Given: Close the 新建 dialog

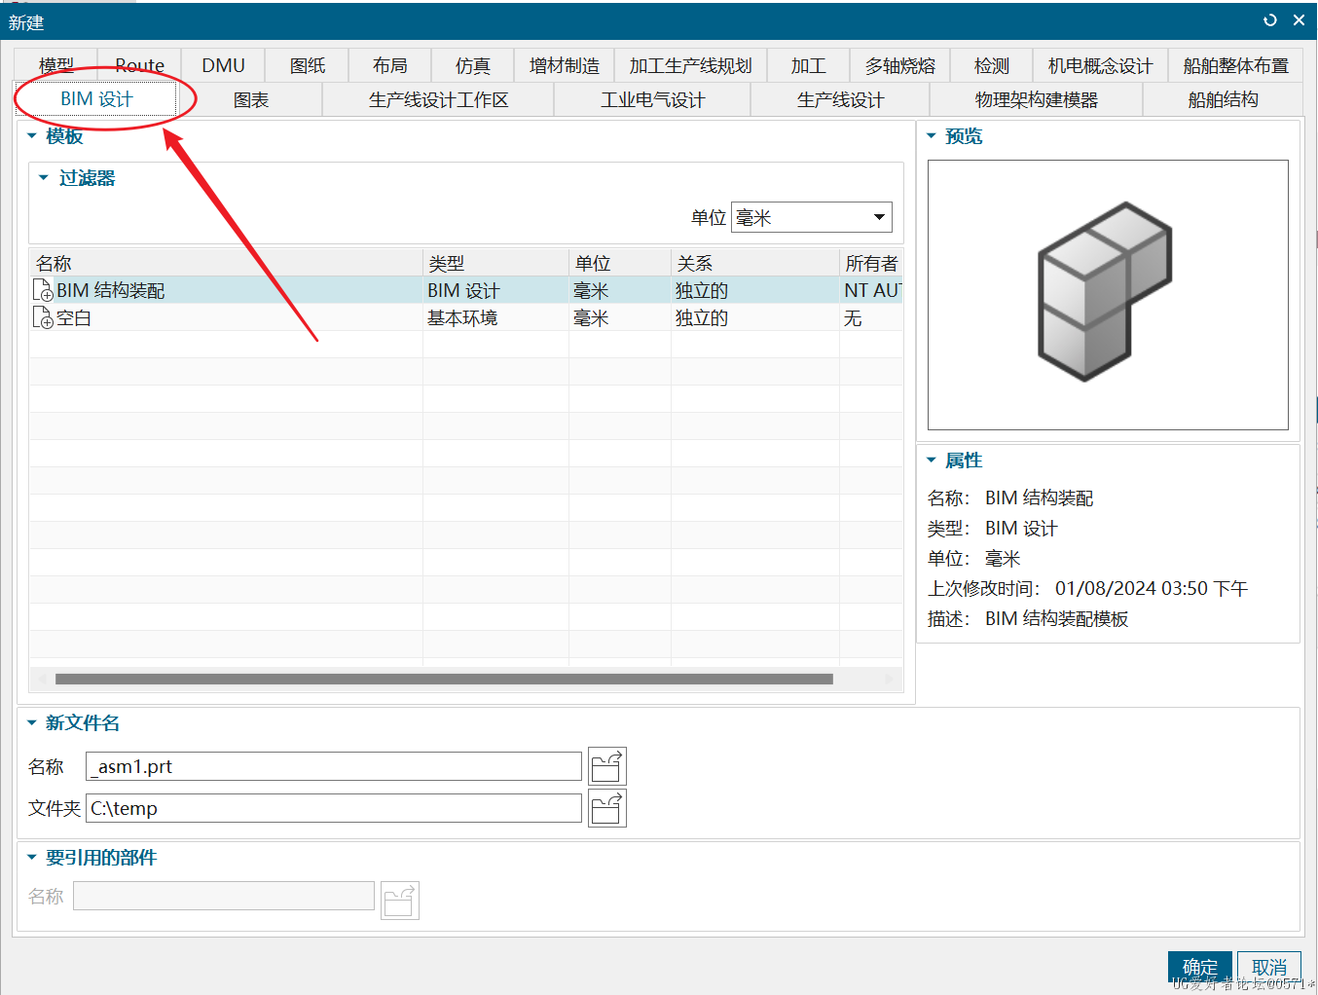Looking at the screenshot, I should click(x=1299, y=20).
